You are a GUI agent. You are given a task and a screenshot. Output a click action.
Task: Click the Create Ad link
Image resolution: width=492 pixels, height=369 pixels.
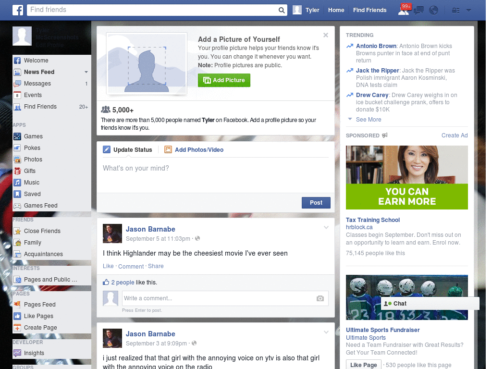(x=455, y=135)
